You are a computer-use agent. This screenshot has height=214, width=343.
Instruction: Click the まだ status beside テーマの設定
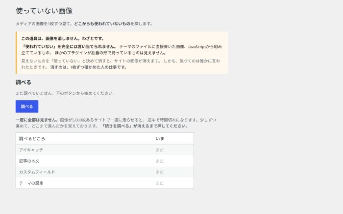pos(160,183)
